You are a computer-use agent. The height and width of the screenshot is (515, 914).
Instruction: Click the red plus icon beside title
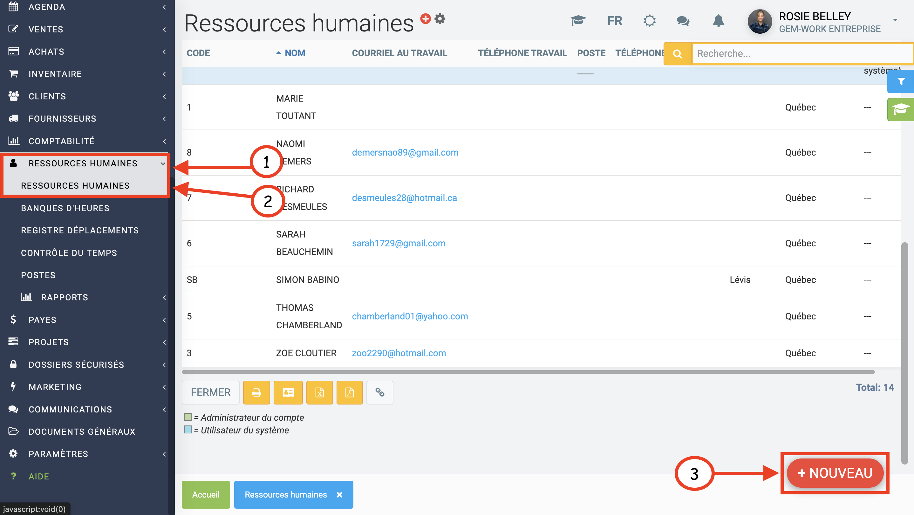click(426, 18)
